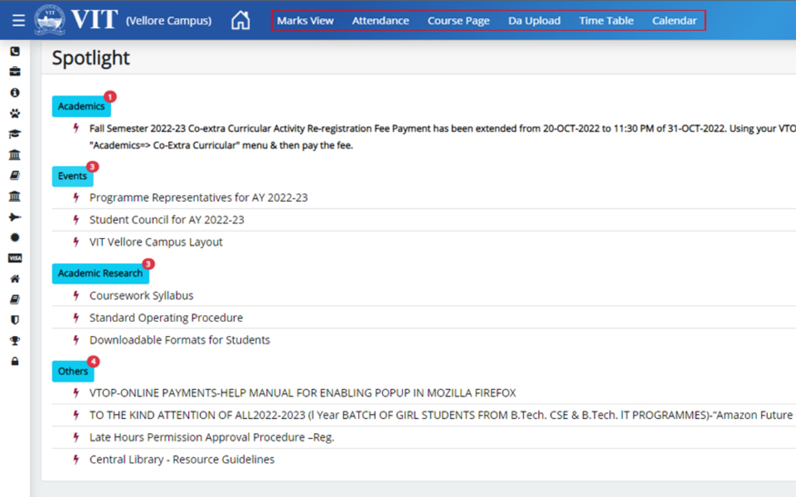
Task: Click the Academics category label
Action: (x=81, y=106)
